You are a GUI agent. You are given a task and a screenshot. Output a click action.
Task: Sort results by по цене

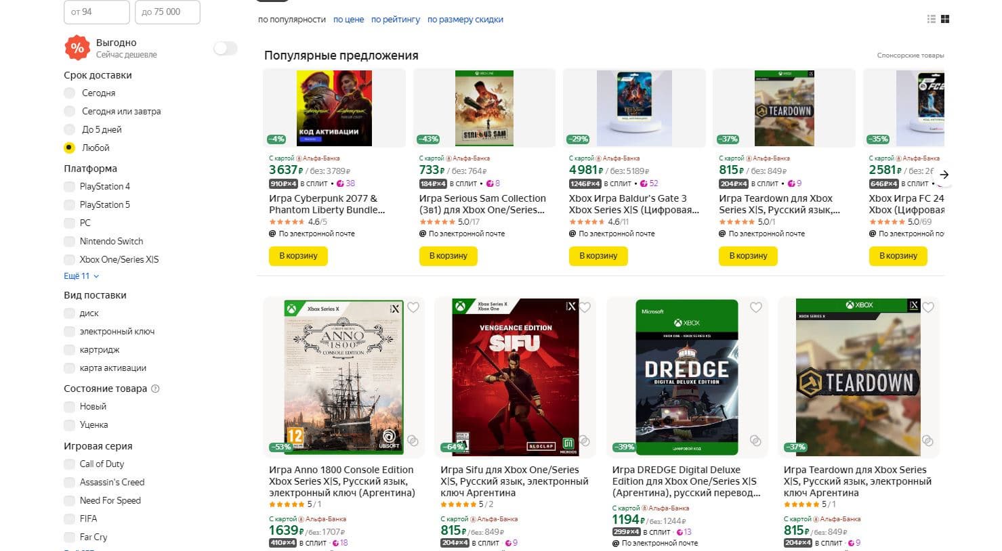tap(348, 20)
